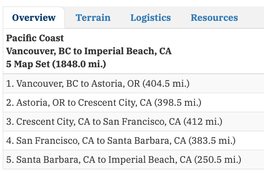Click the 412 mi. distance label
Image resolution: width=264 pixels, height=173 pixels.
[203, 122]
